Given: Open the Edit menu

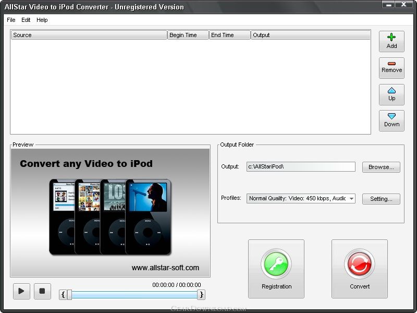Looking at the screenshot, I should 26,20.
